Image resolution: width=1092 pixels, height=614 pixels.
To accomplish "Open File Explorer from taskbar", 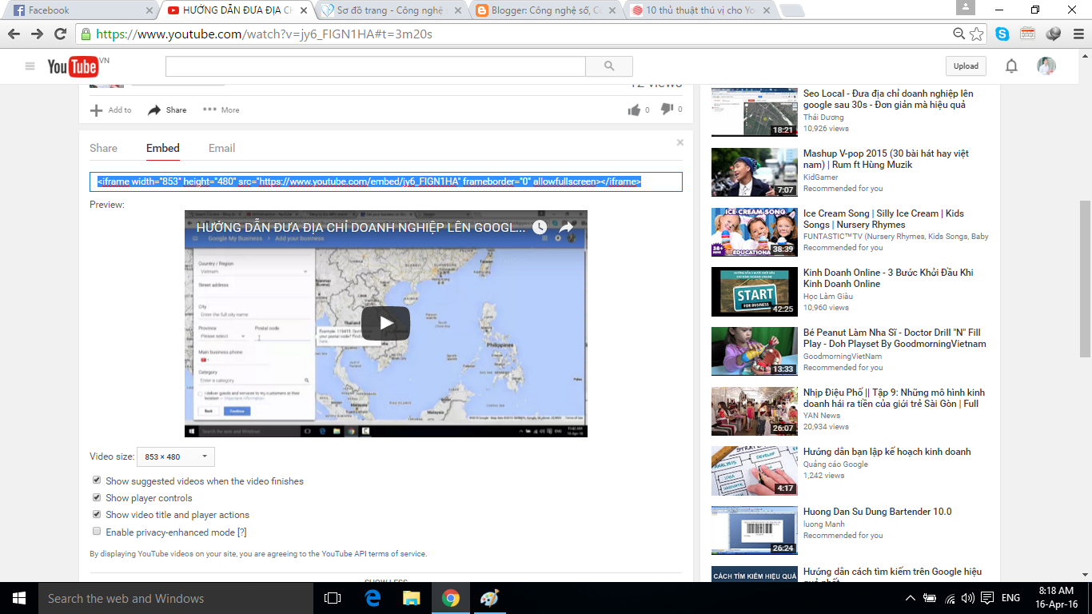I will pos(411,598).
